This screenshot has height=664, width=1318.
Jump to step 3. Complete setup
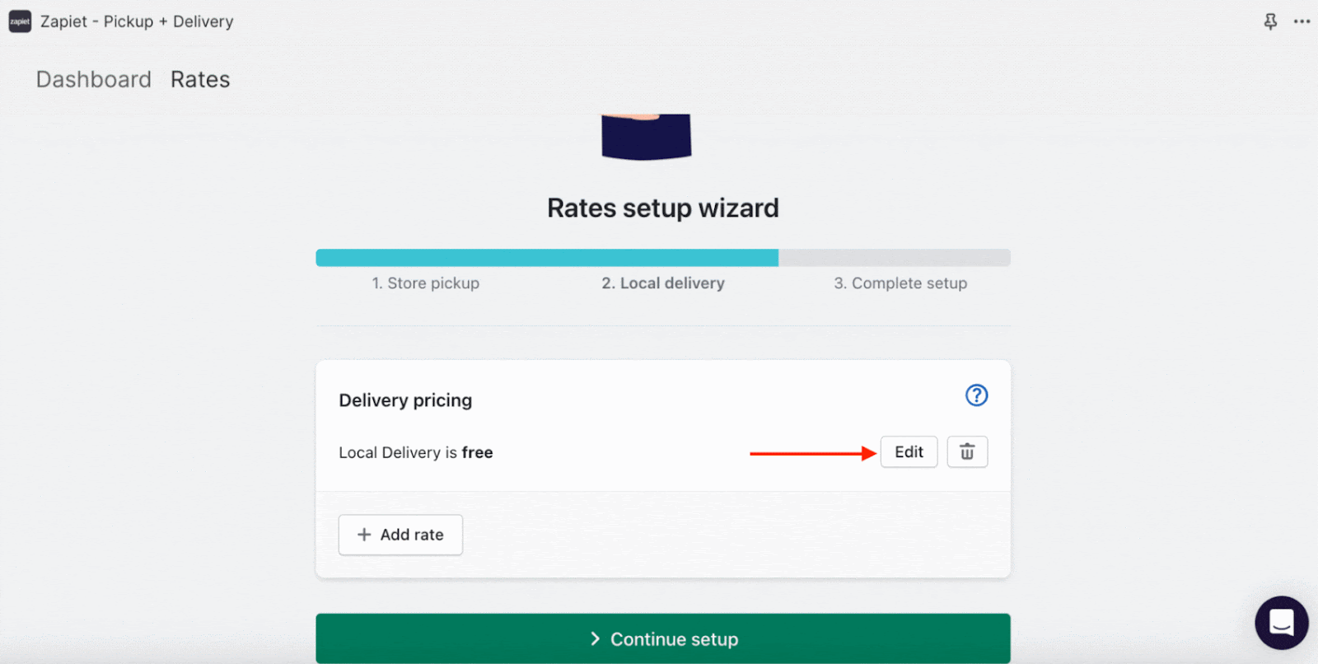900,283
